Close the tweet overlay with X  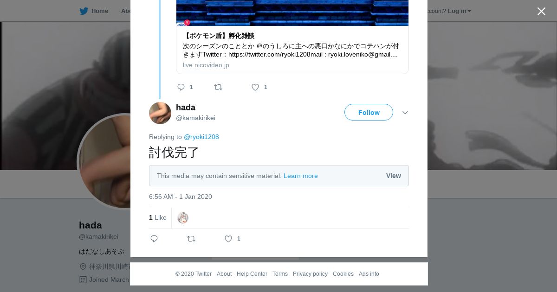[x=541, y=12]
